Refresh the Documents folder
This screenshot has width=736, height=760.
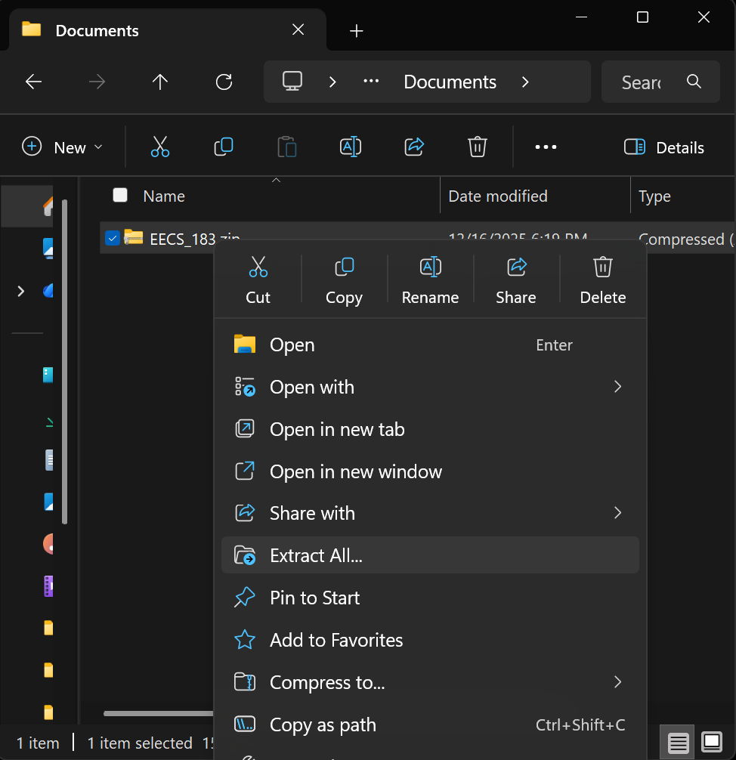click(x=224, y=82)
